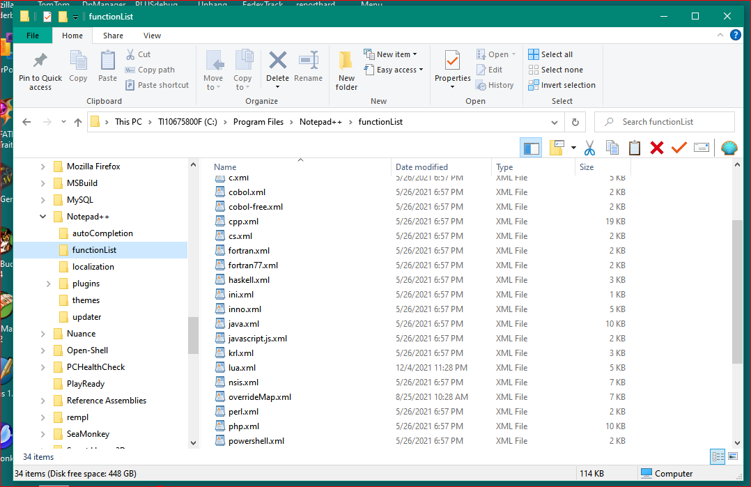
Task: Click the copy icon in lower toolbar
Action: coord(612,148)
